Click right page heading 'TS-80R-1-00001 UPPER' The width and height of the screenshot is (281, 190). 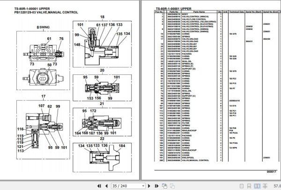[x=173, y=8]
